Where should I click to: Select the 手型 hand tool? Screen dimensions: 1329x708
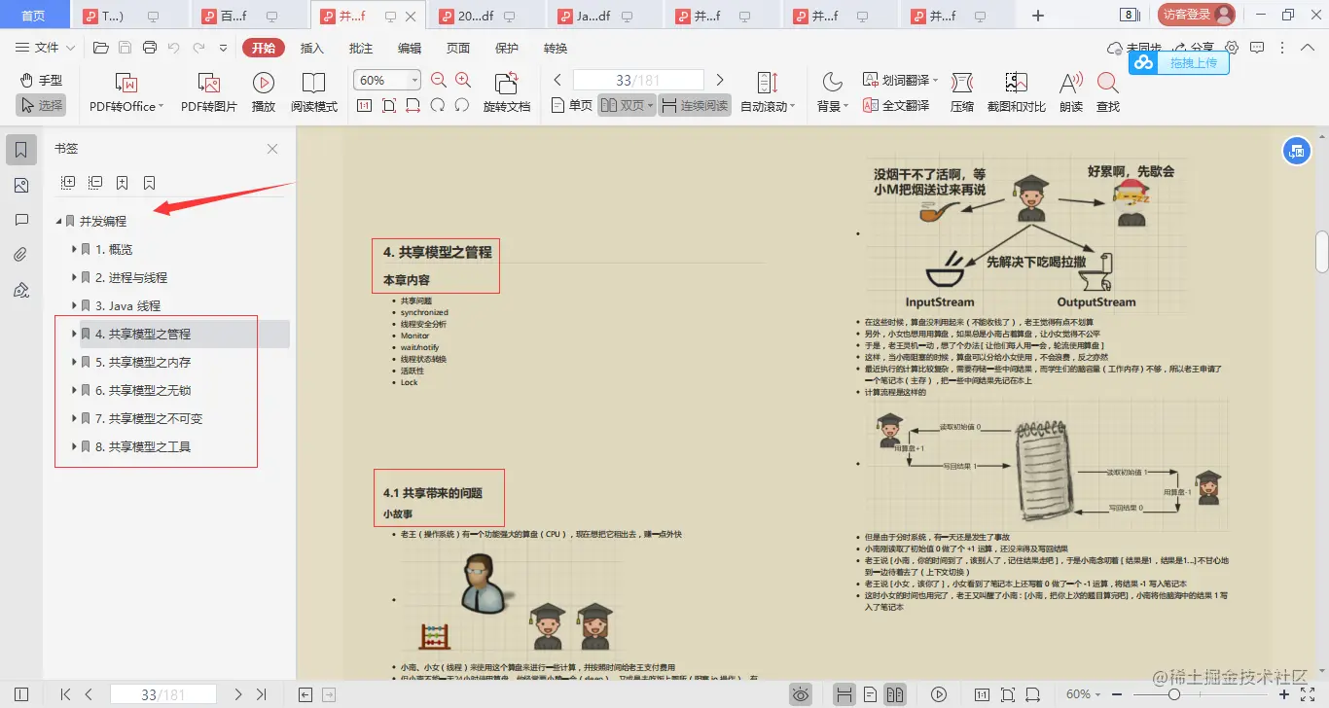[x=40, y=82]
